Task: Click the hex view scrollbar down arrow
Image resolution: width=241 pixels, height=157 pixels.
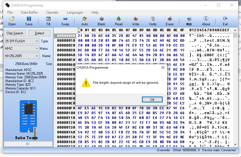Action: tap(235, 145)
